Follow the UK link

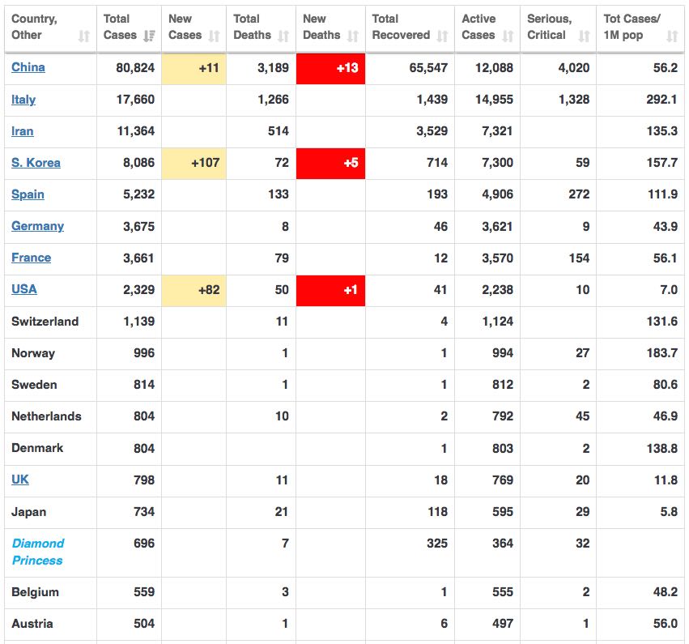tap(20, 480)
